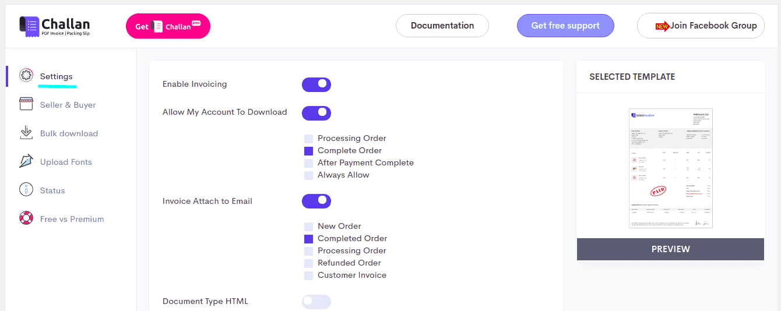Click Get free support button
The width and height of the screenshot is (781, 311).
[x=565, y=26]
